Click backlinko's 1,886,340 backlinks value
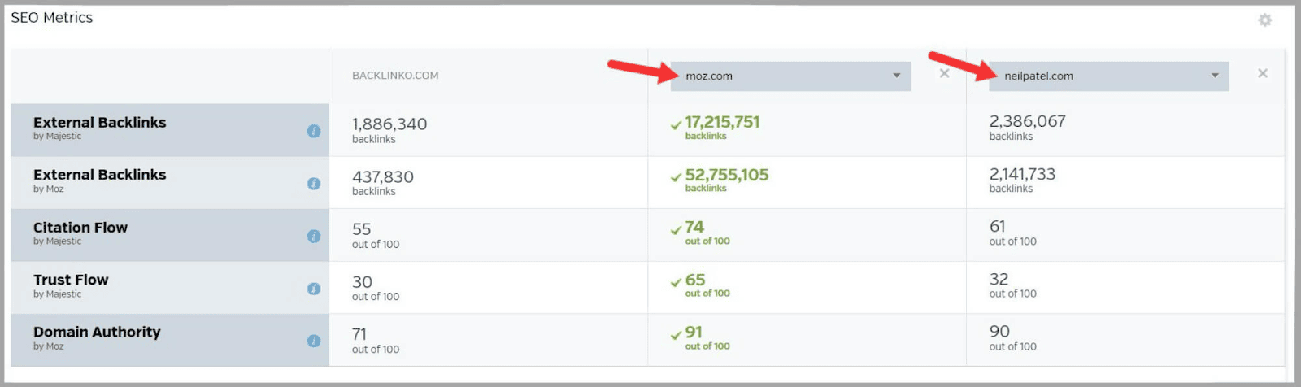 pyautogui.click(x=389, y=124)
